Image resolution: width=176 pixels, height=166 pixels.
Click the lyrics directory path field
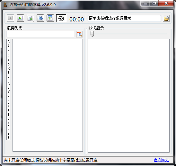[124, 18]
